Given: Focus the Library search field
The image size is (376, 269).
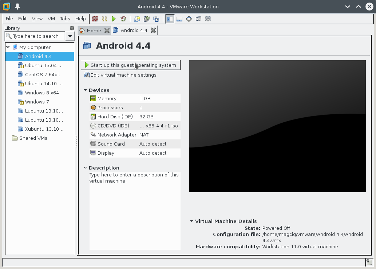Looking at the screenshot, I should click(35, 36).
